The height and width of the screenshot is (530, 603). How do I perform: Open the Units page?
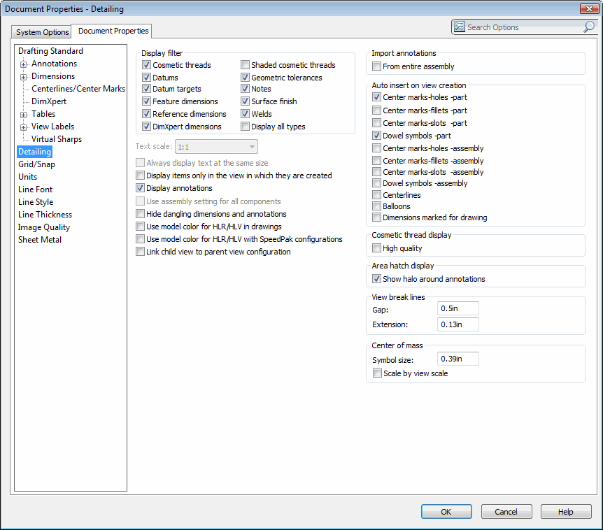(x=28, y=177)
